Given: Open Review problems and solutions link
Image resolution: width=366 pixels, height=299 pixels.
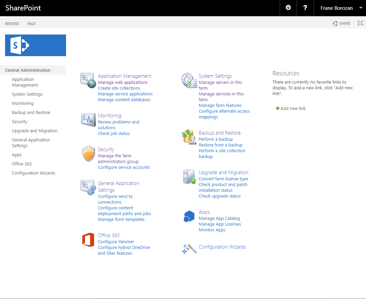Looking at the screenshot, I should 119,125.
